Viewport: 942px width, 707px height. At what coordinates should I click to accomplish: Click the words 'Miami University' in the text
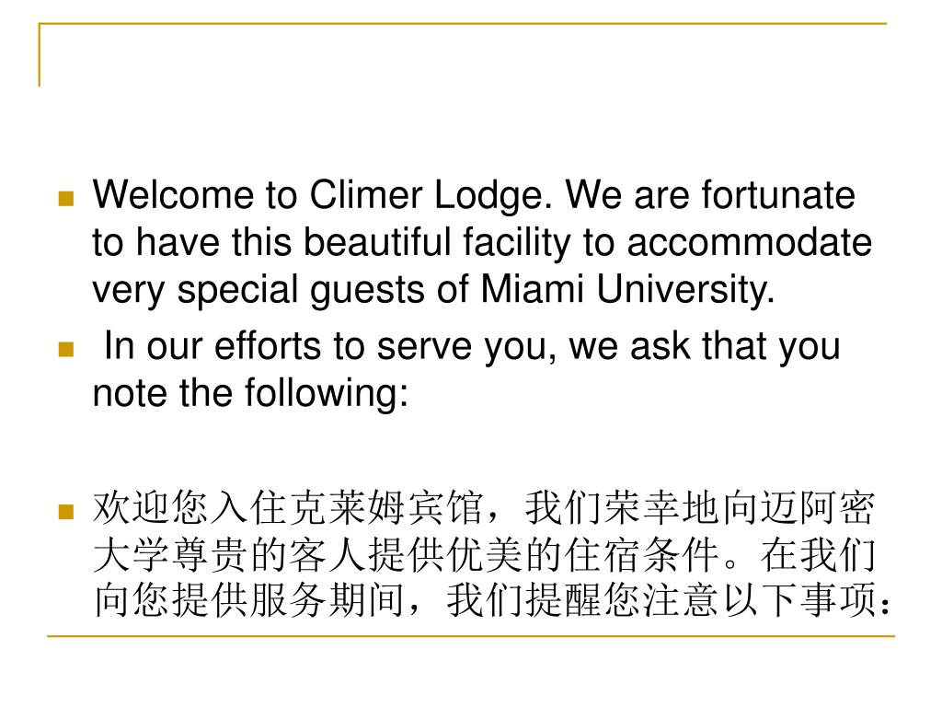tap(627, 290)
